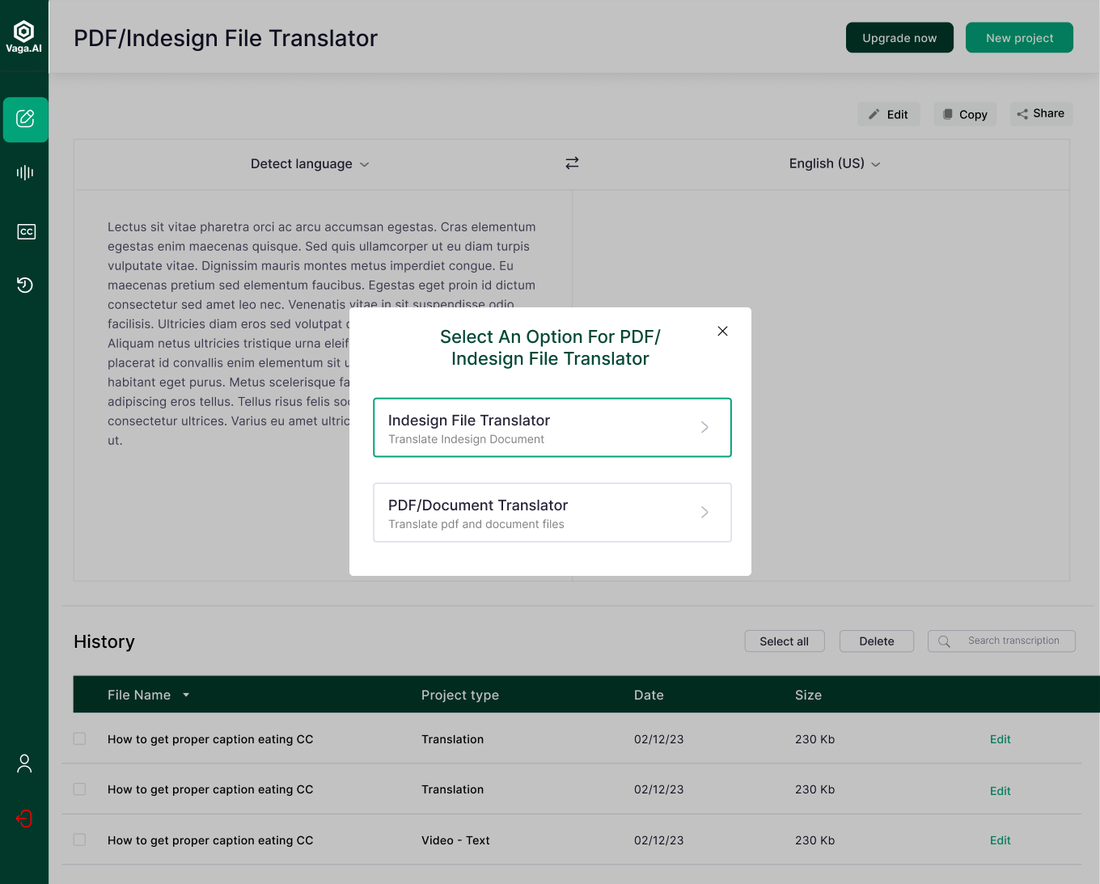Screen dimensions: 1100x884
Task: Click the PDF/Indesign File Translator page title
Action: (x=226, y=38)
